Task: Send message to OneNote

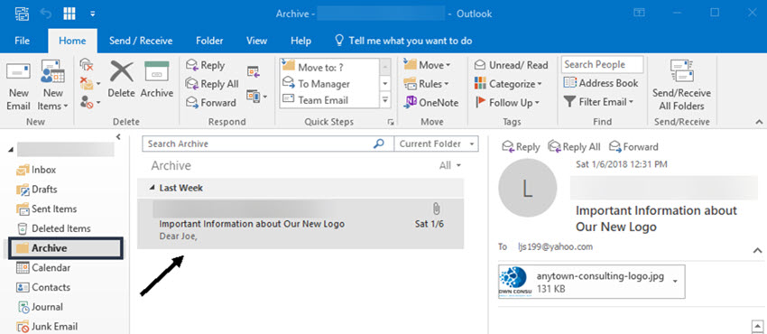Action: click(431, 103)
